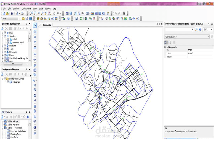Toggle the Pipe checkbox in Element Symbology
The width and height of the screenshot is (217, 141).
tap(5, 33)
